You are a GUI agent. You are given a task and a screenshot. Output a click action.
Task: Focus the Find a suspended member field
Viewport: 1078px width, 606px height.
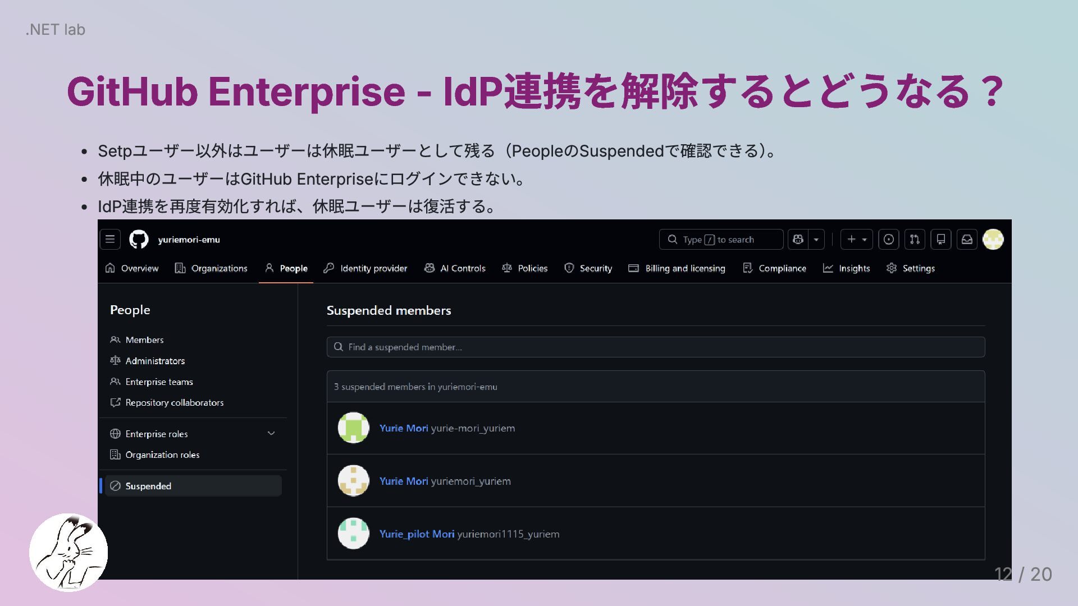pos(655,347)
